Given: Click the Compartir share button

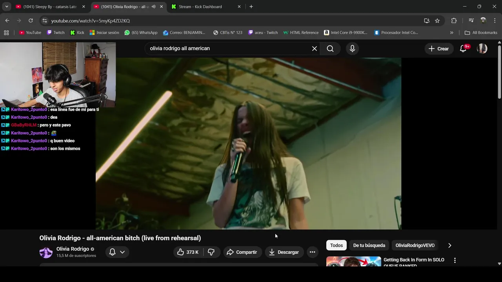Looking at the screenshot, I should click(242, 252).
